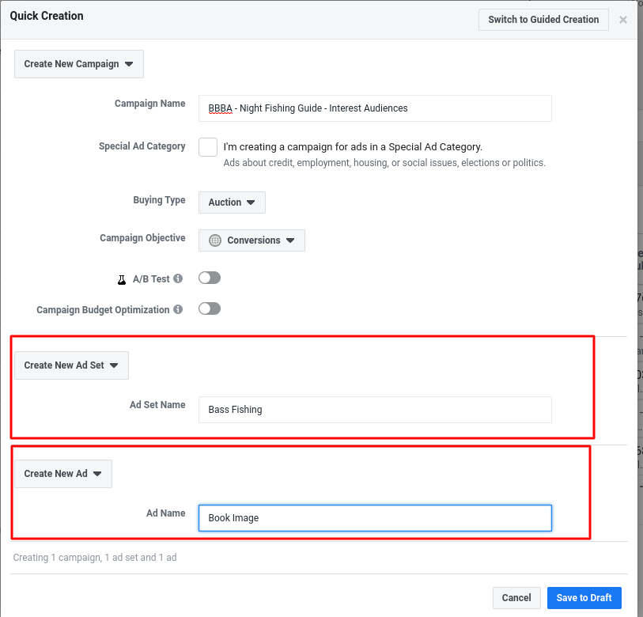Turn on Campaign Budget Optimization toggle
The height and width of the screenshot is (617, 643).
[210, 308]
